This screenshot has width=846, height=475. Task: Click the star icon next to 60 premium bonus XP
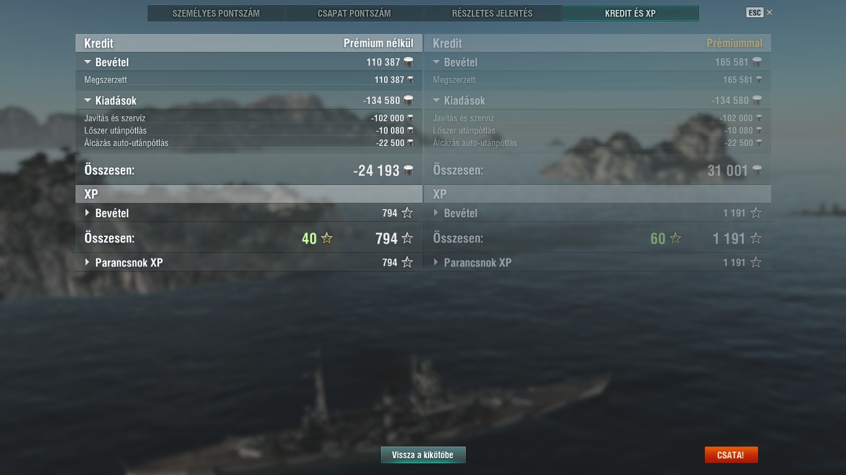tap(676, 238)
